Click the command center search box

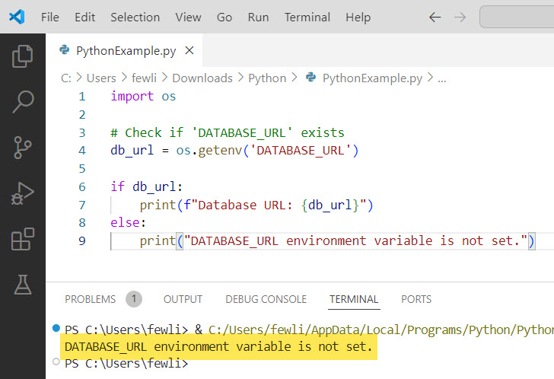[517, 17]
